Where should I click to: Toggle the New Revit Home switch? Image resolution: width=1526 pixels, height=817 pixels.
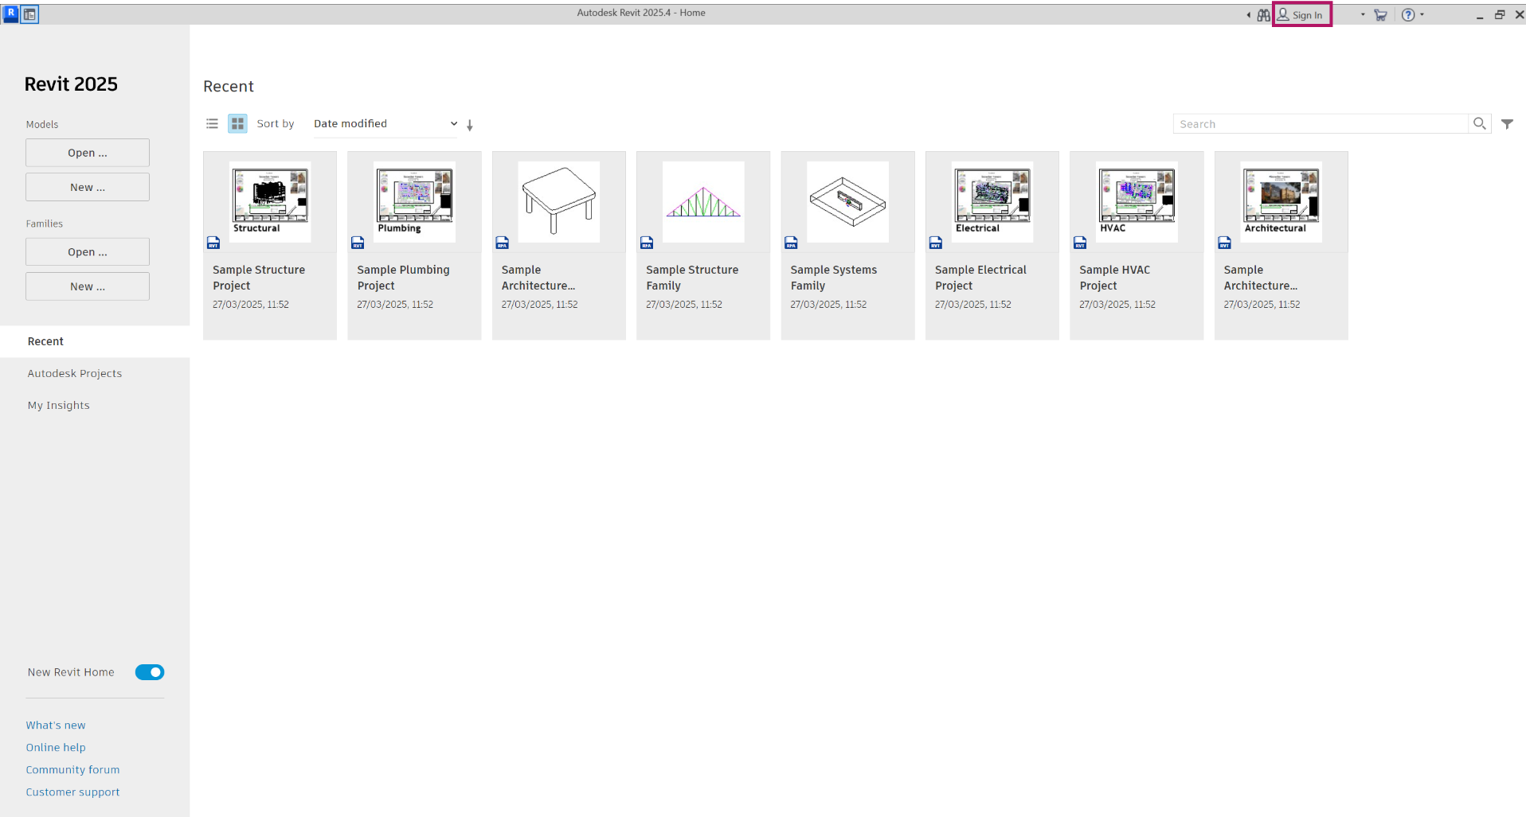pos(150,672)
